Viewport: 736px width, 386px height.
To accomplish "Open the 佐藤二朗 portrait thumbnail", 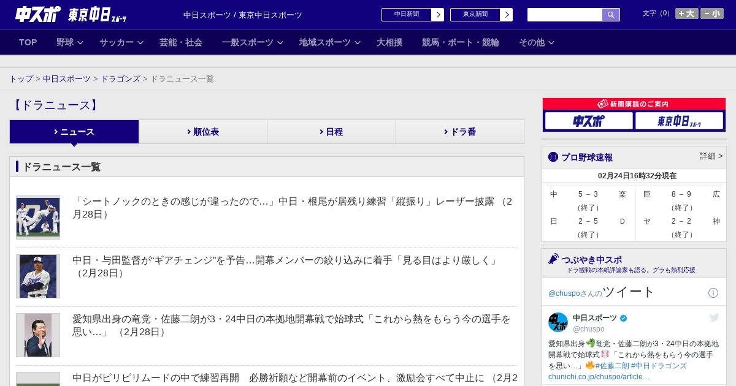I will [38, 335].
